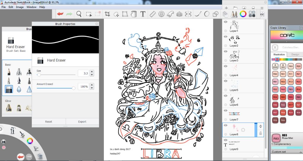Add a new layer with plus icon

pyautogui.click(x=226, y=8)
